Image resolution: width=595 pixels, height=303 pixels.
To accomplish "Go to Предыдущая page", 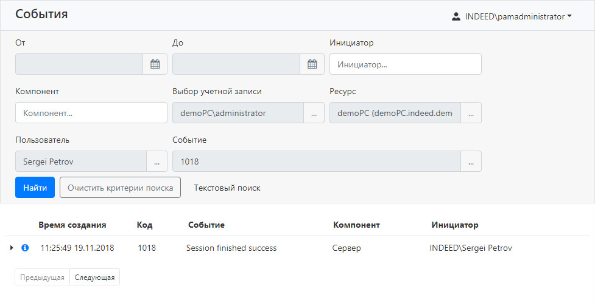I will (x=42, y=277).
